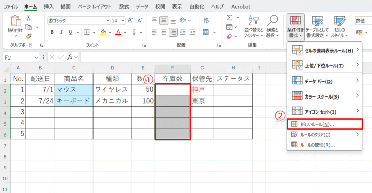Viewport: 372px width, 193px height.
Task: Open text orientation options
Action: (x=185, y=21)
